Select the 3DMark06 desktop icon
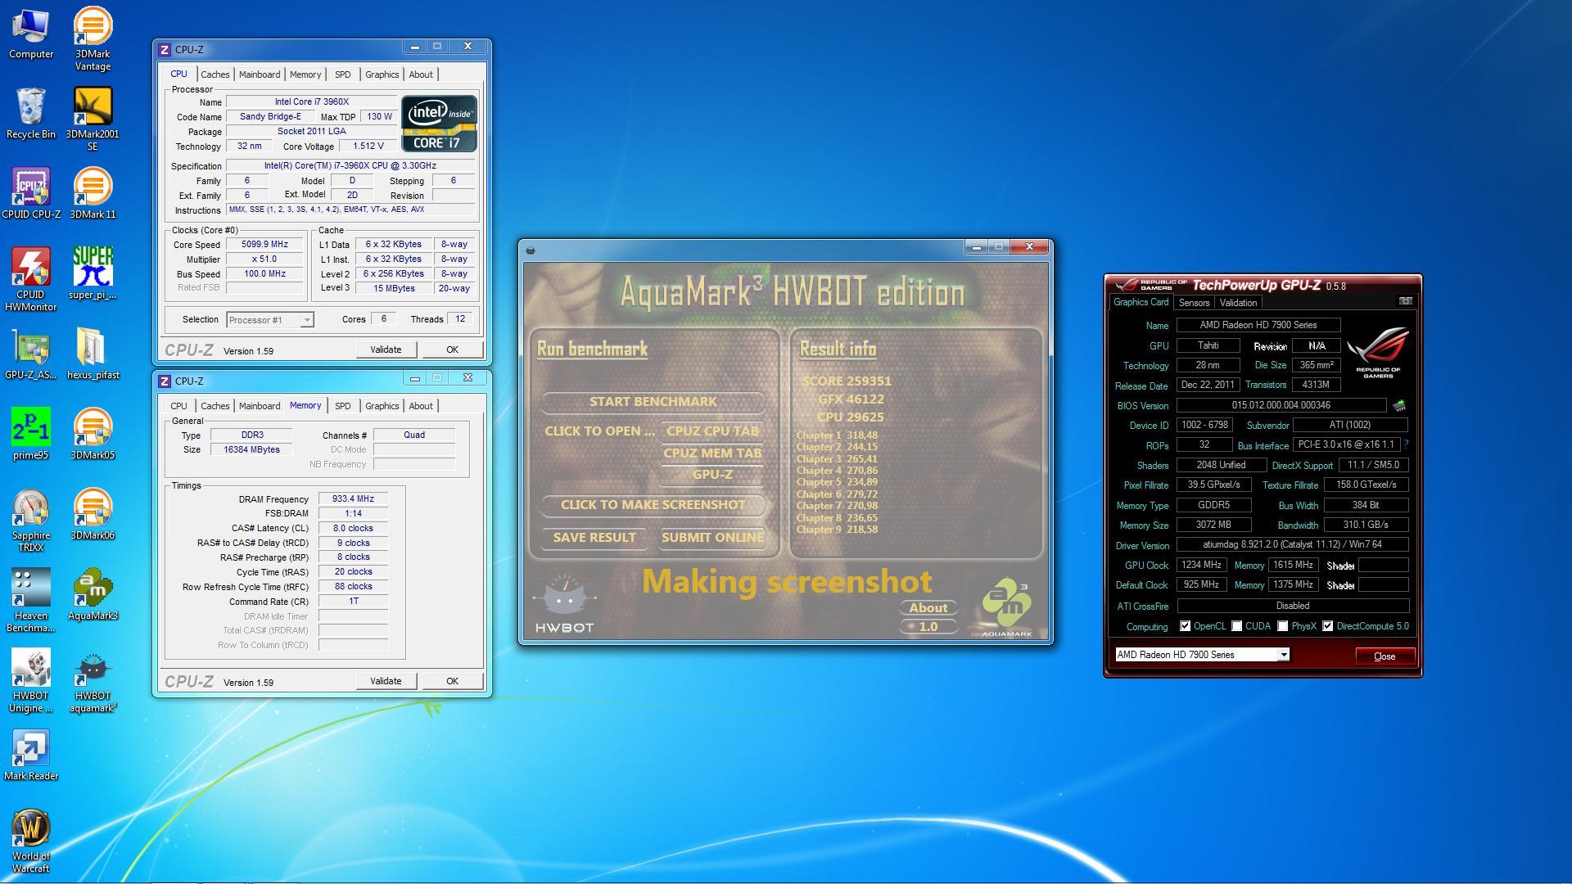Viewport: 1572px width, 884px height. pos(93,514)
